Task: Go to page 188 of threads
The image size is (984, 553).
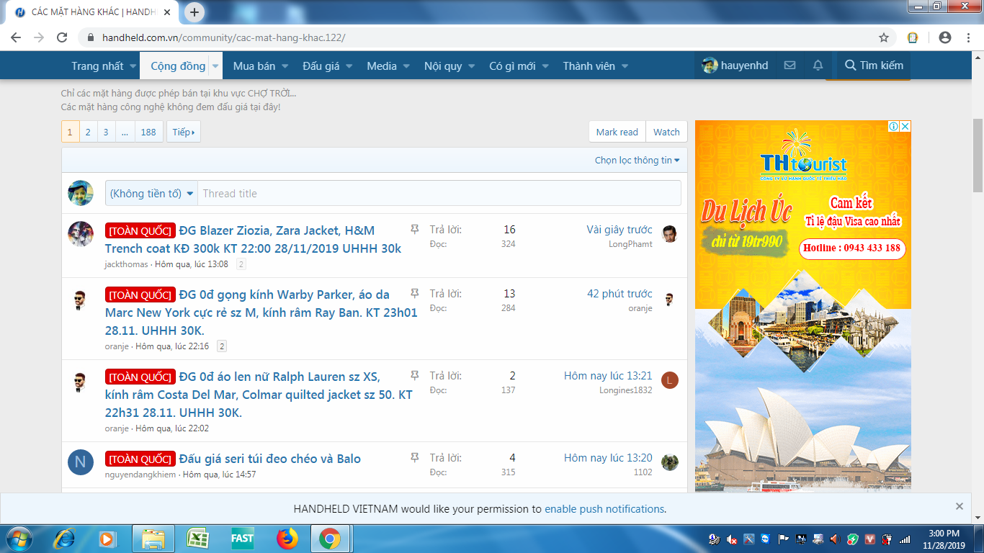Action: tap(148, 132)
